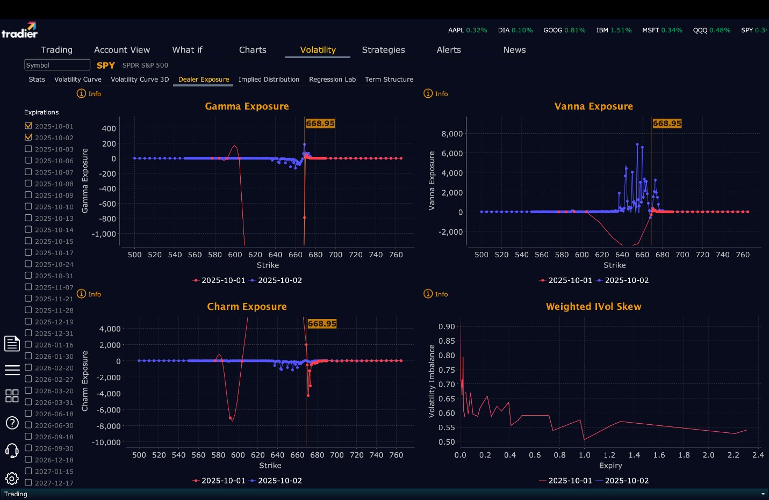
Task: Go to the Charts tab
Action: click(x=253, y=50)
